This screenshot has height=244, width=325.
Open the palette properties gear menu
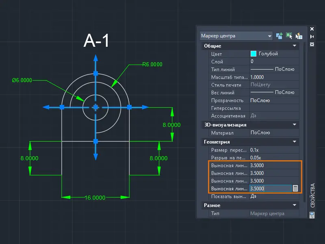coord(312,44)
